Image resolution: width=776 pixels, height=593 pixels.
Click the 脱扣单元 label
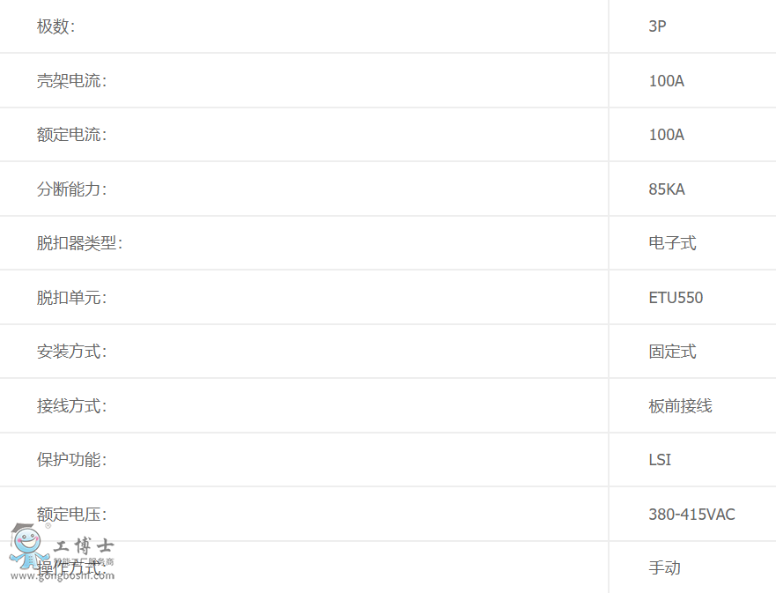tap(71, 298)
